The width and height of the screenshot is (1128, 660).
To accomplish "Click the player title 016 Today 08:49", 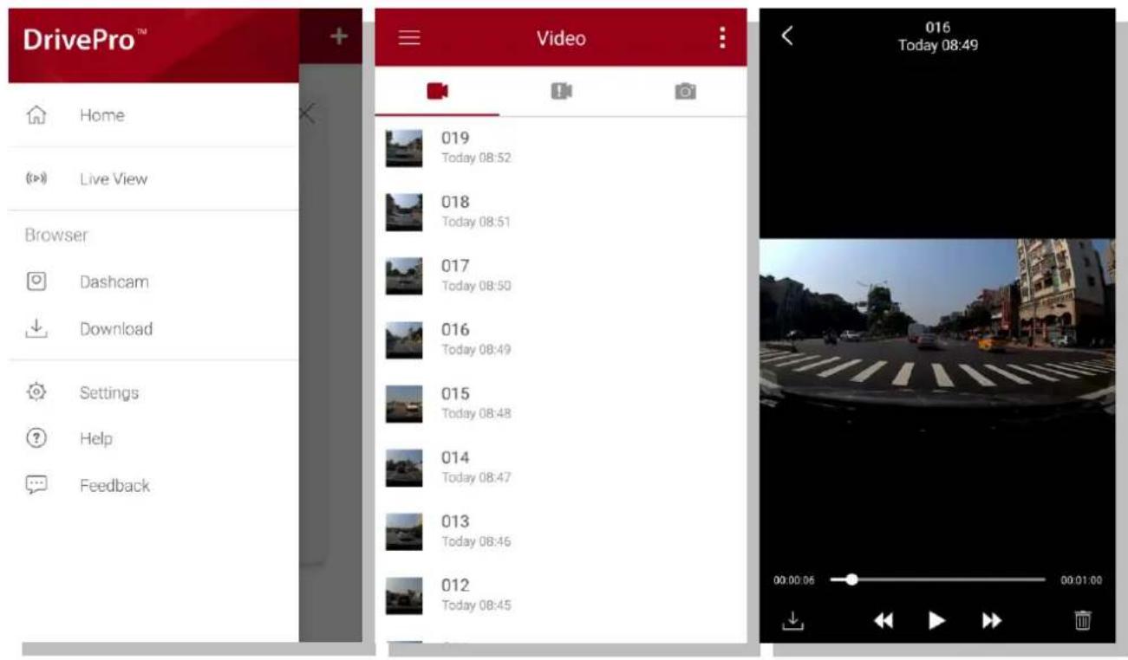I will 938,37.
